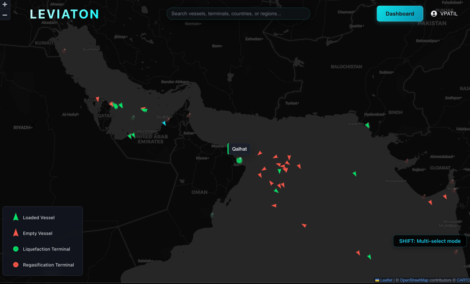470x284 pixels.
Task: Click the LEVIATON logo
Action: point(64,14)
